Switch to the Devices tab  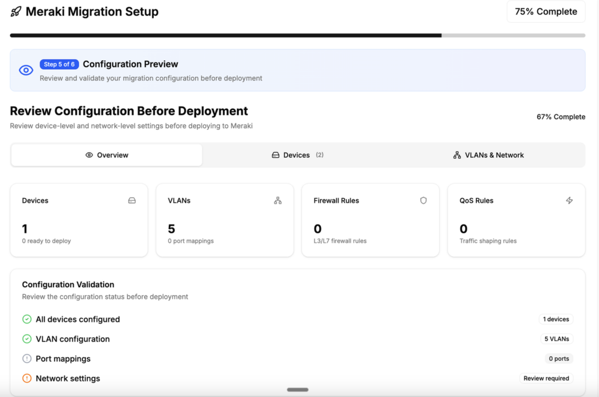click(297, 155)
